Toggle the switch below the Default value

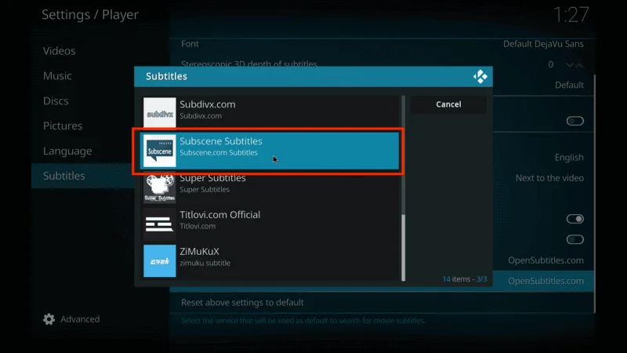tap(574, 121)
